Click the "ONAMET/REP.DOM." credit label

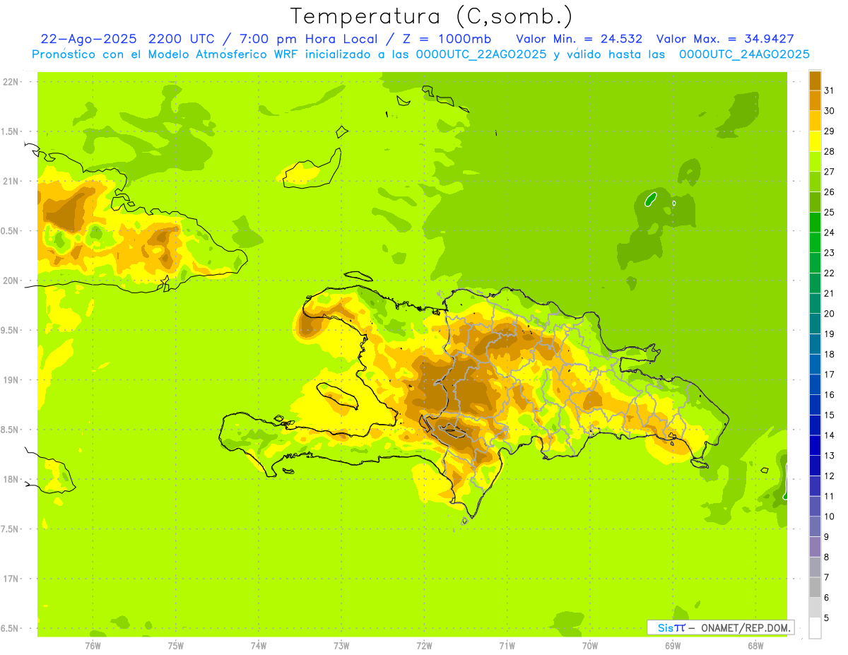pyautogui.click(x=746, y=627)
